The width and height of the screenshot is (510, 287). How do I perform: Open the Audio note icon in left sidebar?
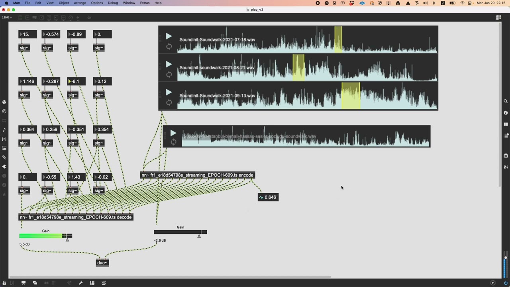pos(4,130)
